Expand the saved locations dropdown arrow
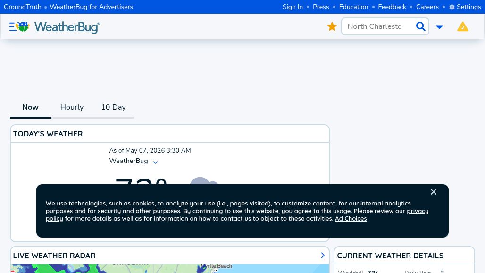The image size is (485, 273). (439, 27)
